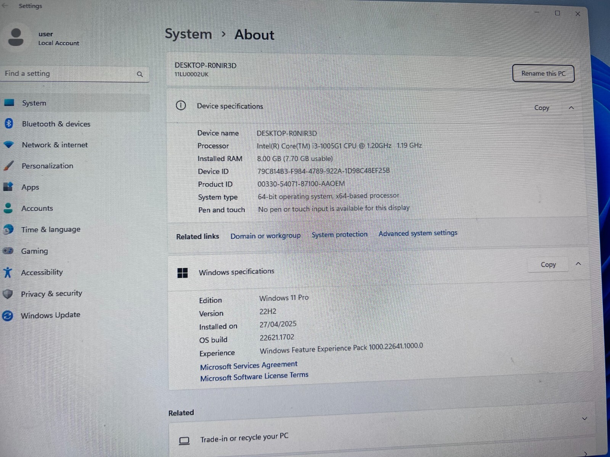Click the System monitor icon in sidebar

point(9,102)
